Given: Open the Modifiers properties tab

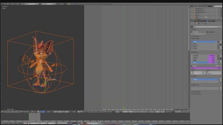Looking at the screenshot, I should pos(206,21).
